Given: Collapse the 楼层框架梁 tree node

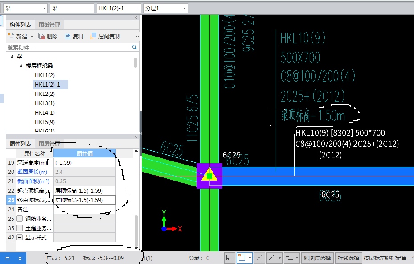Looking at the screenshot, I should coord(21,66).
